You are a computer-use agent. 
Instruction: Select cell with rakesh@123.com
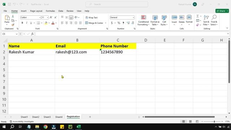tap(77, 52)
